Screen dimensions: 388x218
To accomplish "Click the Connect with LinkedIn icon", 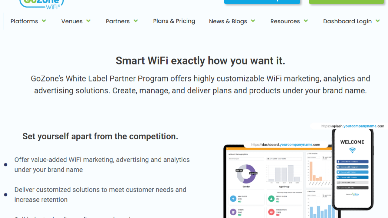I will point(338,177).
